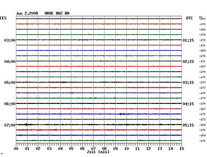Select the '04:00' left time label
The height and width of the screenshot is (157, 207).
click(x=10, y=62)
